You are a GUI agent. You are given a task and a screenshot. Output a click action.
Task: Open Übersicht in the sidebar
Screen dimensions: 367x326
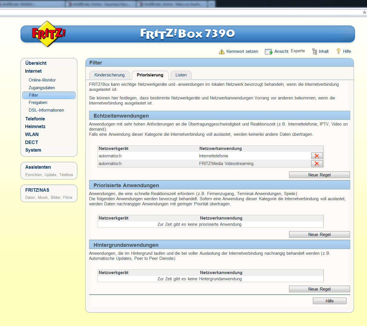(x=36, y=63)
